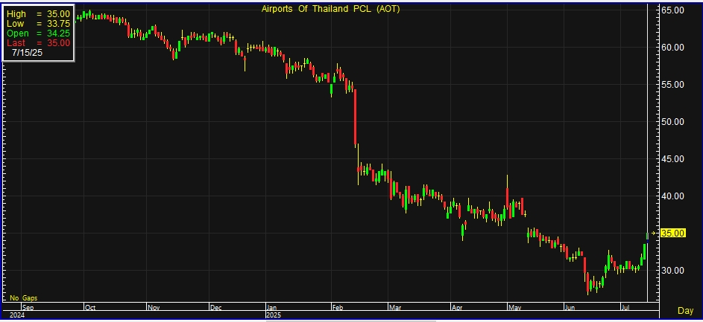This screenshot has width=703, height=322.
Task: Click the Jan month label on time axis
Action: (x=271, y=308)
